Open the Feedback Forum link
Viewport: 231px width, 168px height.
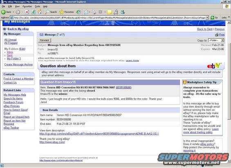click(x=13, y=102)
